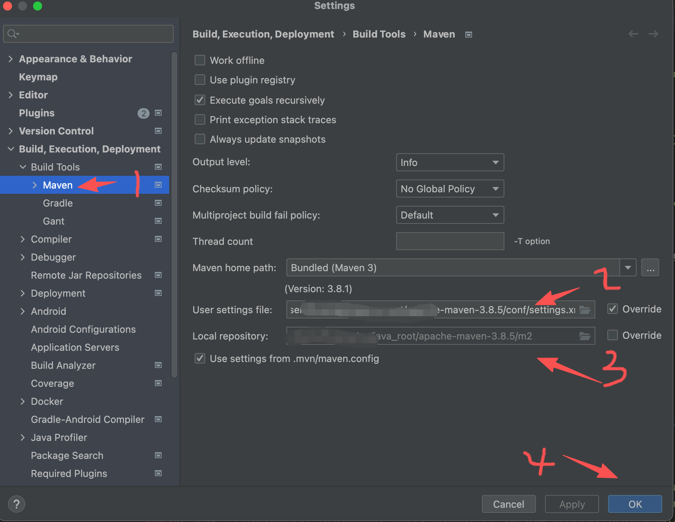The width and height of the screenshot is (675, 522).
Task: Open Maven home path dropdown arrow
Action: (628, 268)
